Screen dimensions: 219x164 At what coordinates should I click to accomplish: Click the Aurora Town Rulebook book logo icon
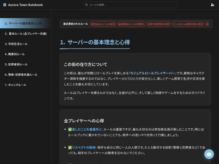[4, 5]
